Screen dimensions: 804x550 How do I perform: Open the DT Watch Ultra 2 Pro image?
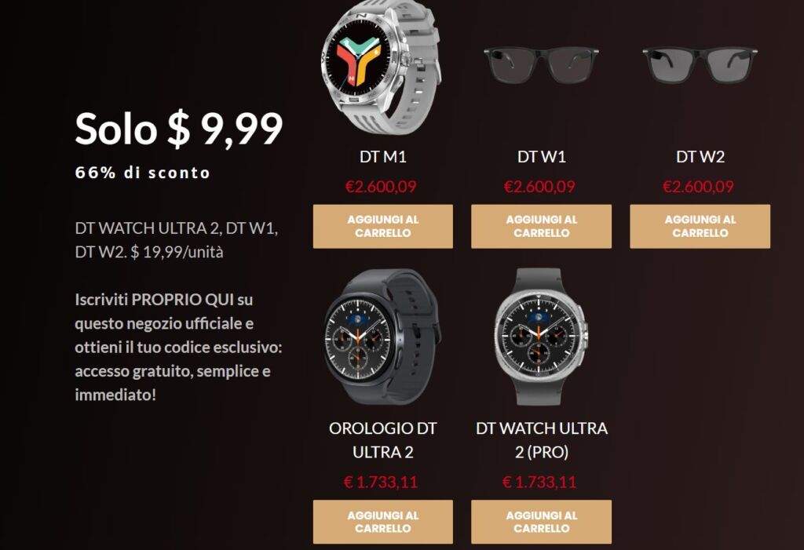541,337
